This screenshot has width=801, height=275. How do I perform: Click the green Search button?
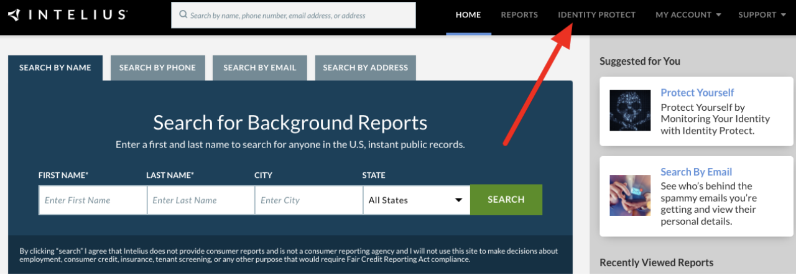coord(506,200)
